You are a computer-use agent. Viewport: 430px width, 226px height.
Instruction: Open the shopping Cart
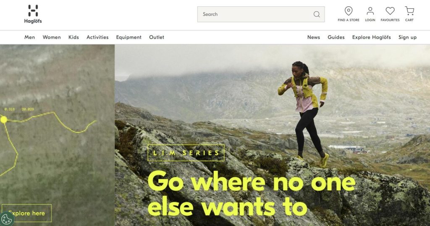point(409,14)
